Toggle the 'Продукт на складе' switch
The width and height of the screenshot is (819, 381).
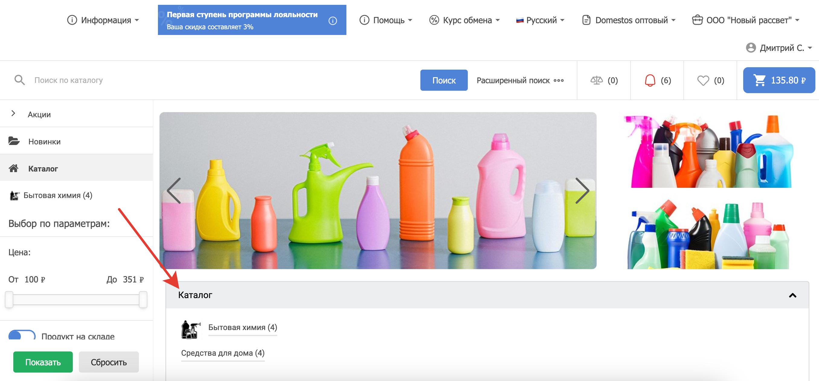click(22, 335)
